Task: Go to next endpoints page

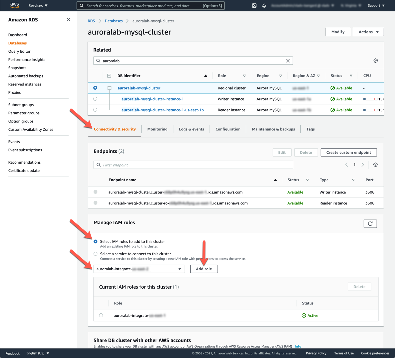Action: click(363, 165)
